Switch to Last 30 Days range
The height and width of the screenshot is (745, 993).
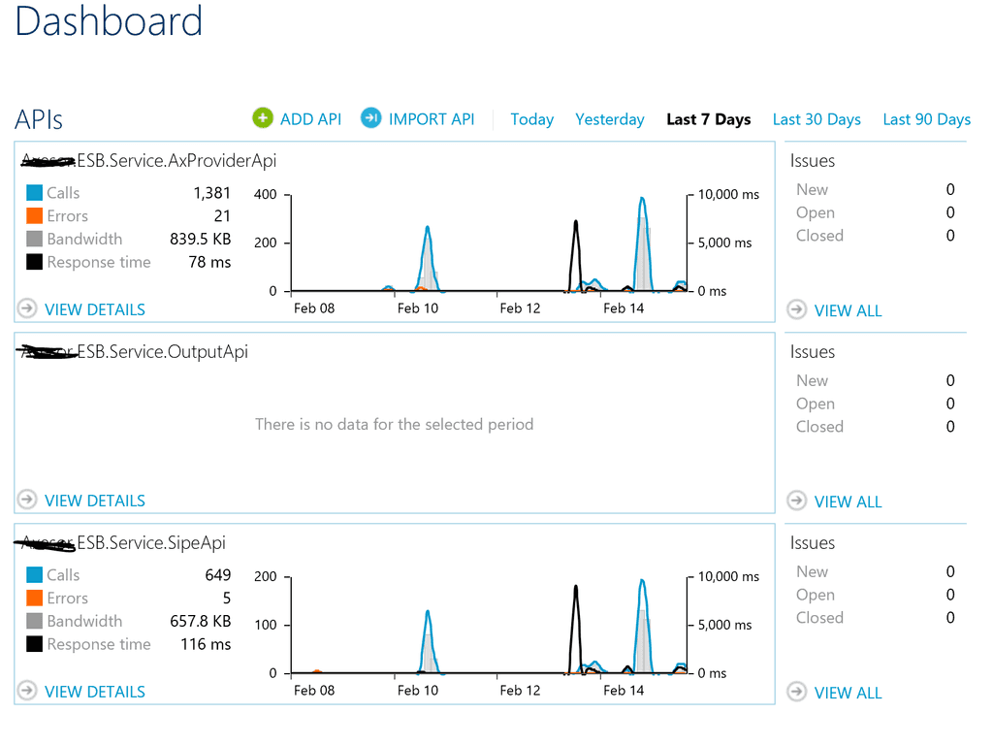(x=817, y=119)
